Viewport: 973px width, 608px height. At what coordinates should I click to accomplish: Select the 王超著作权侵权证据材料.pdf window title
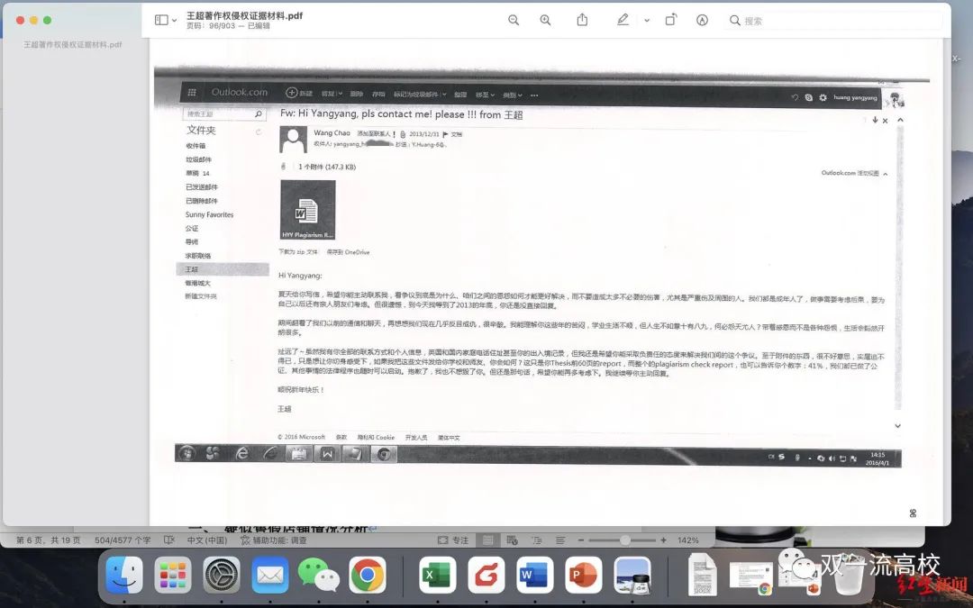tap(244, 15)
